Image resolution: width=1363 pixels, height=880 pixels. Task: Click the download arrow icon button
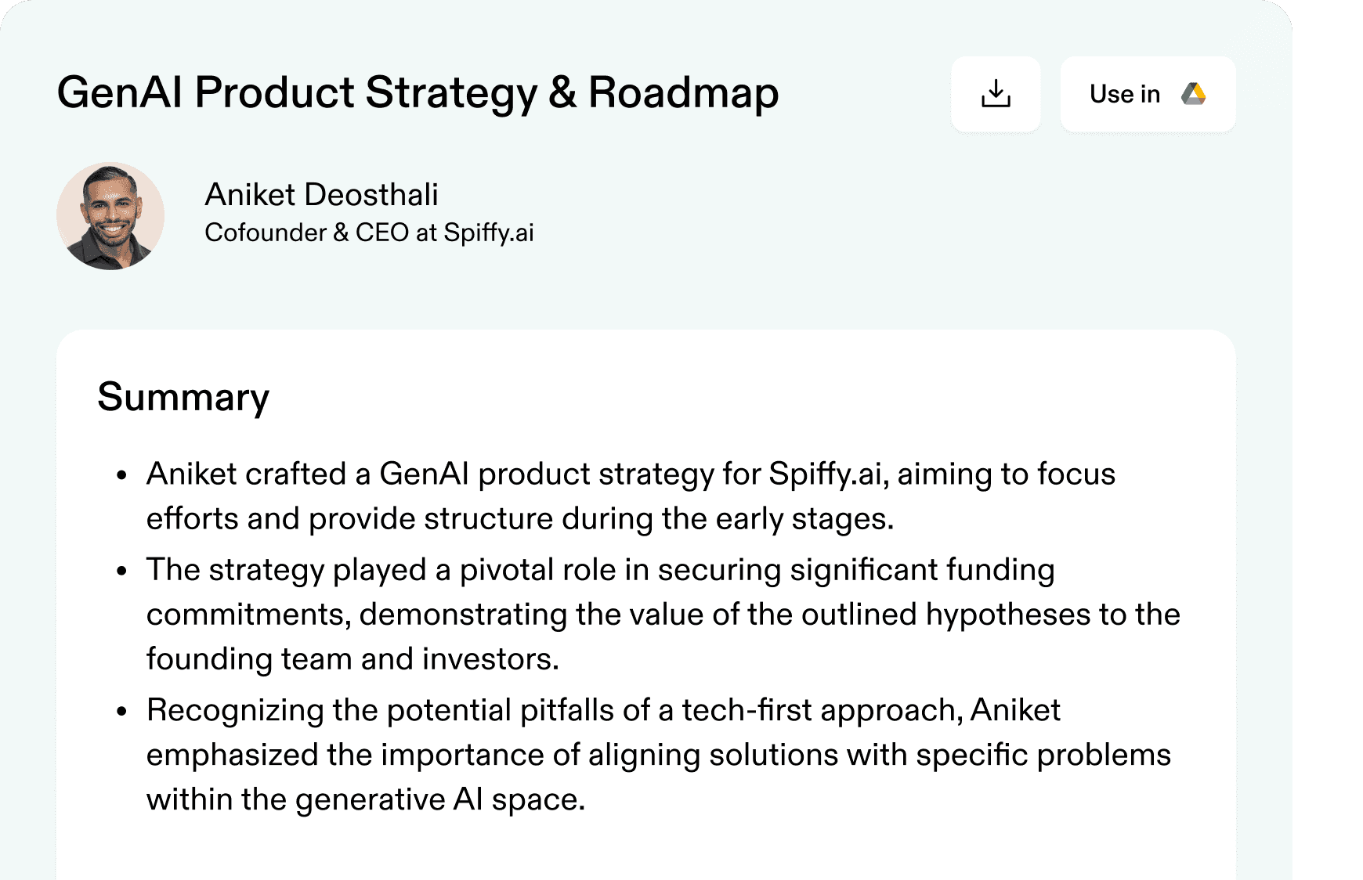996,94
